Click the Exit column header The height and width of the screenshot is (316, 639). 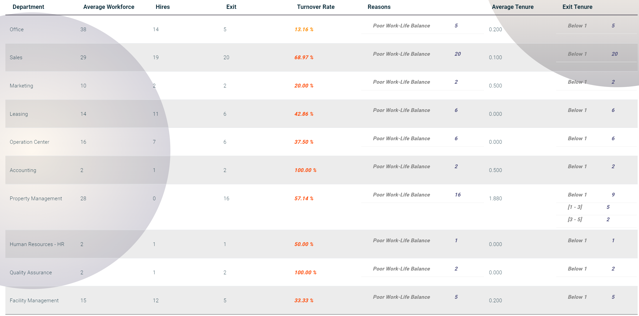tap(231, 7)
